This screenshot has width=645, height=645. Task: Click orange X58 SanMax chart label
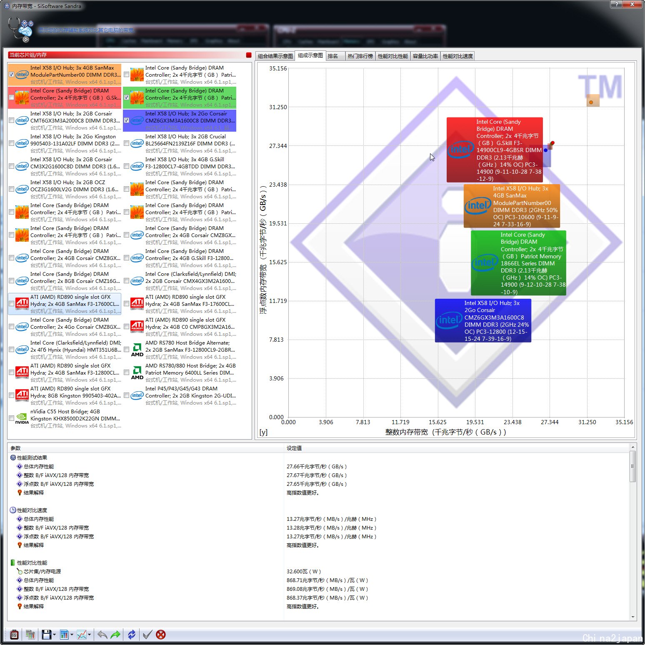click(x=512, y=206)
